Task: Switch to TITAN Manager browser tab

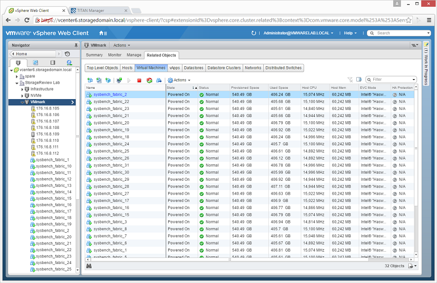Action: click(98, 10)
